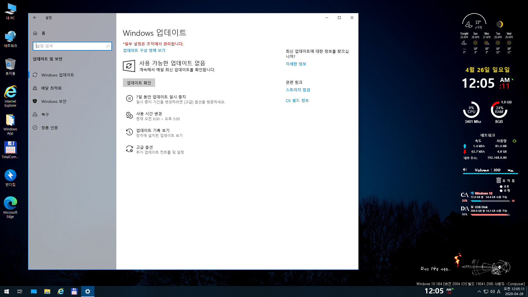Click the speaker icon in Volume widget
Screen dimensions: 528x297
(465, 170)
